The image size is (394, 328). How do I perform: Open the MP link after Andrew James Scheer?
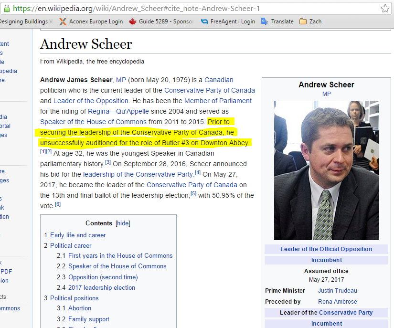(121, 80)
